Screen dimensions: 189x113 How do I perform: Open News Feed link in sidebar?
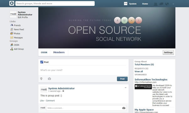point(19,29)
